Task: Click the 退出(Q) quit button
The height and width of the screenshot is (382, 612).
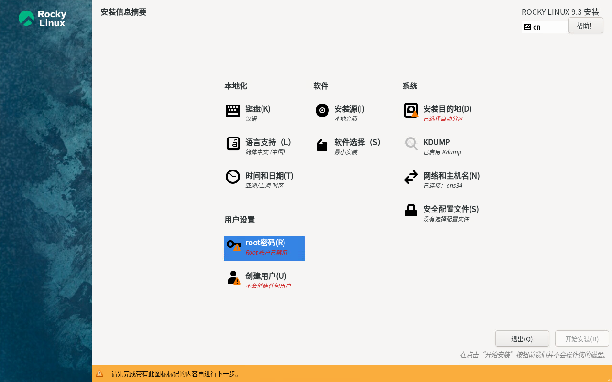Action: pyautogui.click(x=522, y=339)
